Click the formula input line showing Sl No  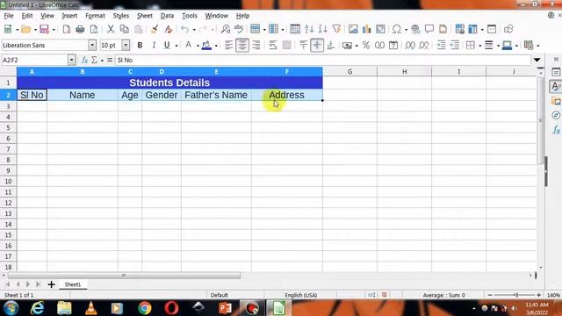coord(322,60)
